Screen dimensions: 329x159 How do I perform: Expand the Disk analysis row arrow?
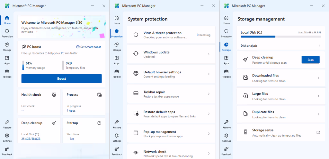click(x=319, y=46)
